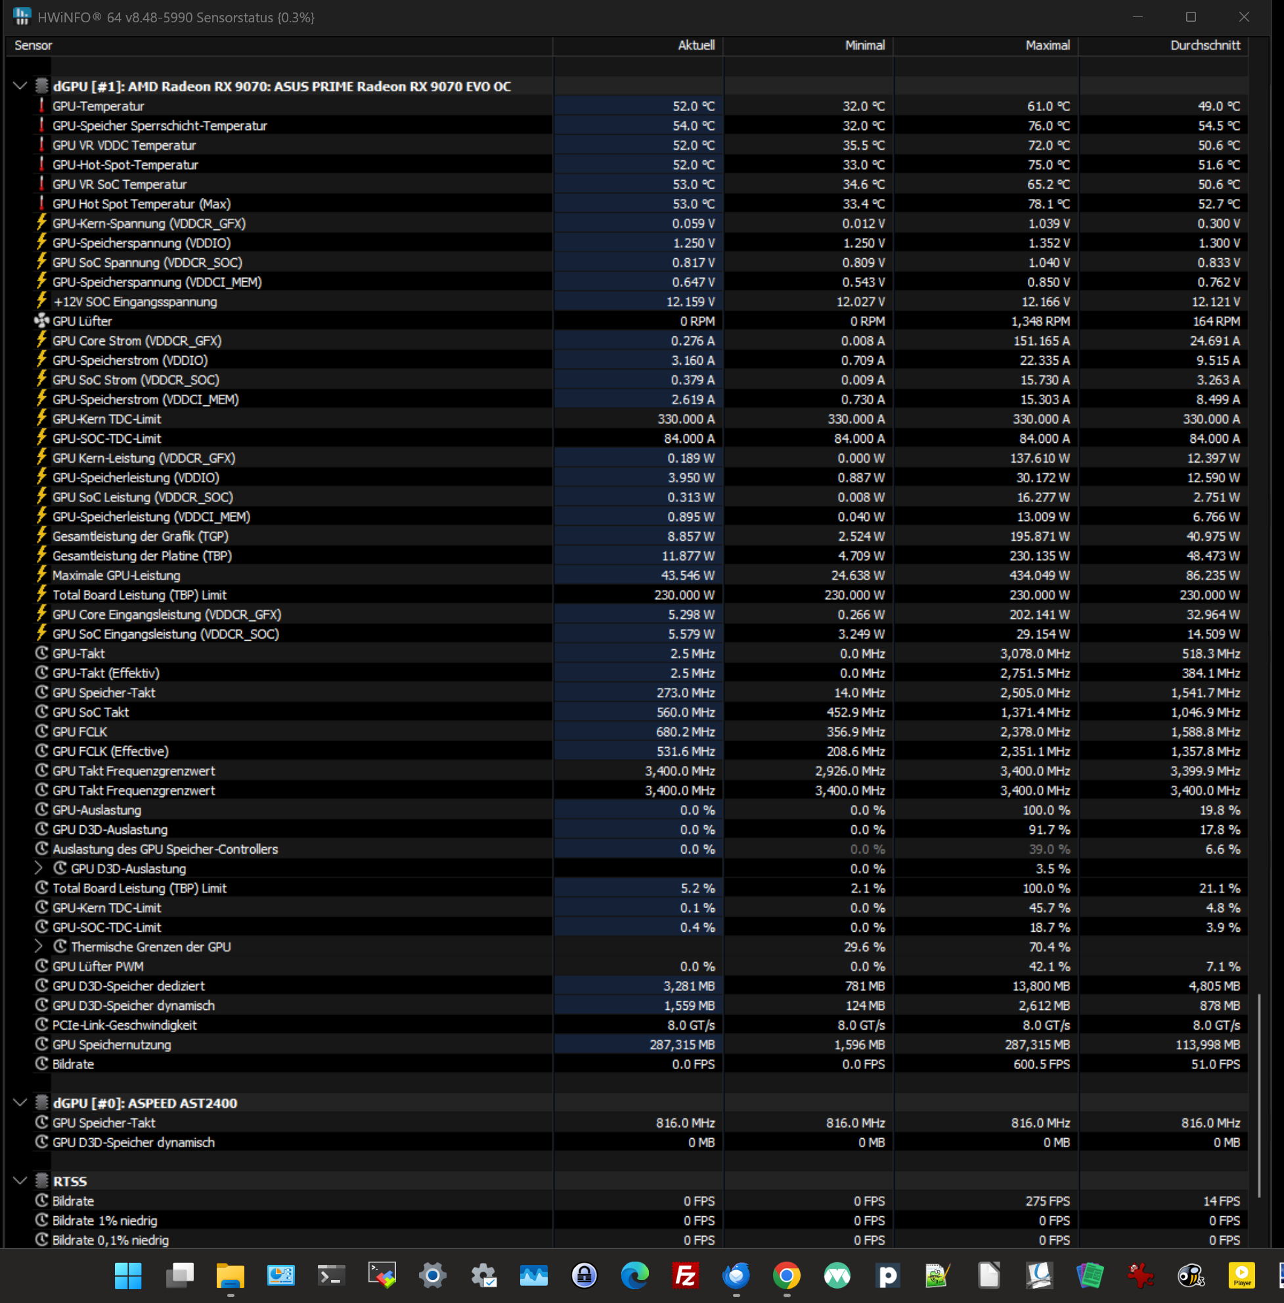Click the clock icon beside GPU Lüfter PWM
The image size is (1284, 1303).
(42, 966)
